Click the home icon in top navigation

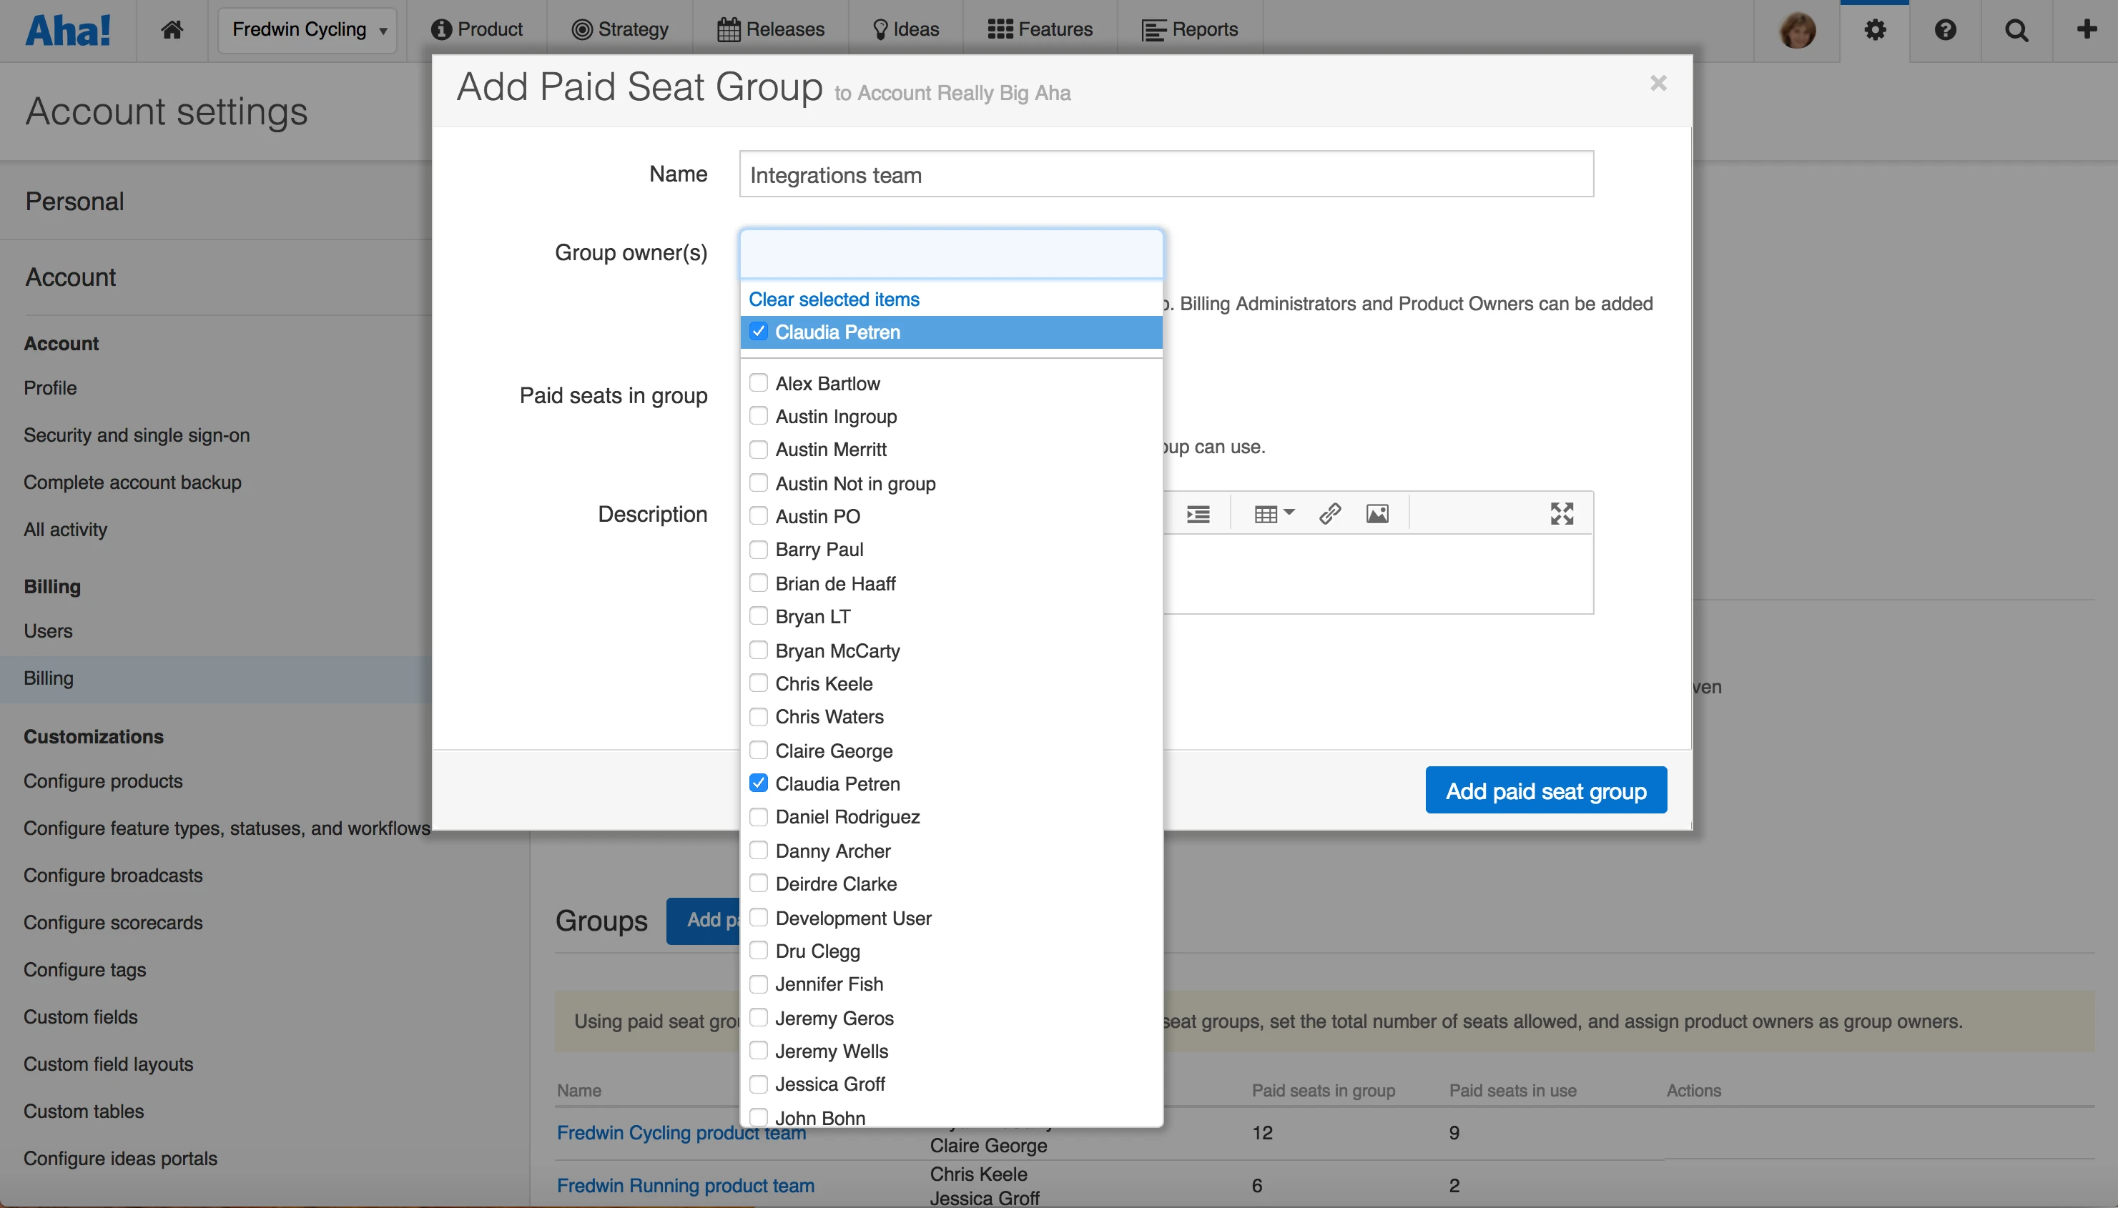coord(172,30)
